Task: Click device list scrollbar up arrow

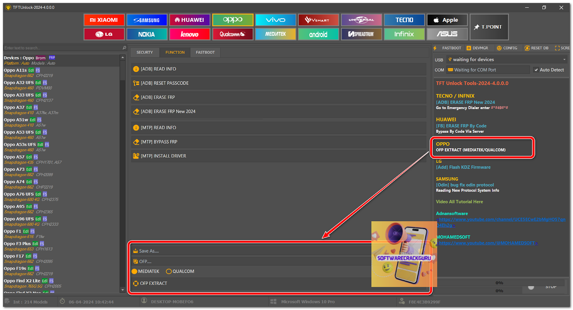Action: click(123, 57)
